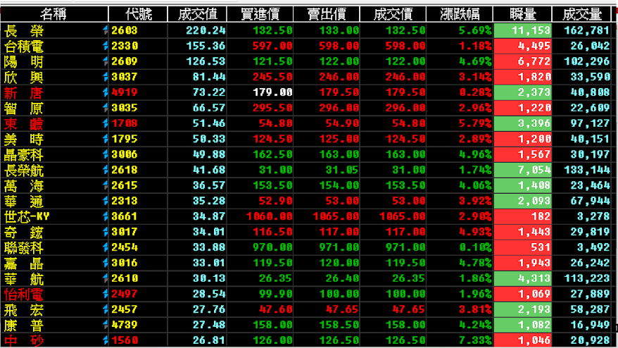This screenshot has height=348, width=618.
Task: Click the lightning icon beside 飛宏
Action: (x=106, y=309)
